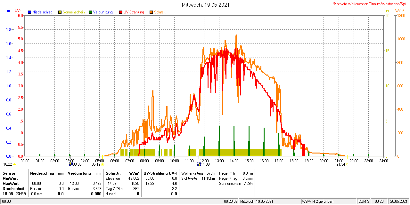Click the 00:20:08 status bar time
Screen dimensions: 410x205
point(231,201)
